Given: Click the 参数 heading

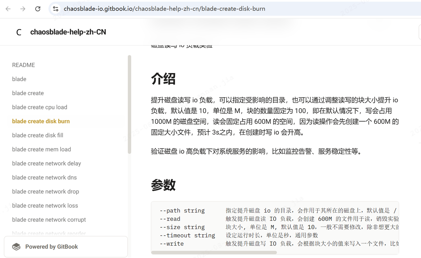Looking at the screenshot, I should click(x=163, y=185).
